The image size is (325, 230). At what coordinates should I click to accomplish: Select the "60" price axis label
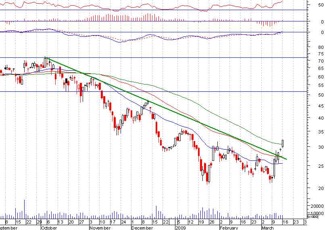point(321,77)
